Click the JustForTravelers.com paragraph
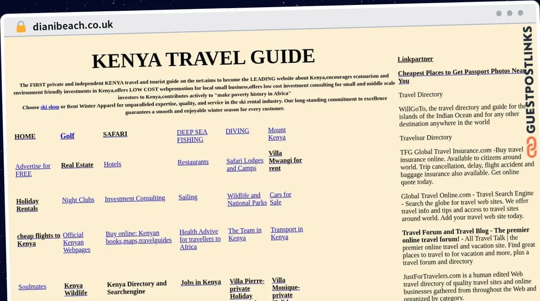This screenshot has width=540, height=301. tap(470, 286)
